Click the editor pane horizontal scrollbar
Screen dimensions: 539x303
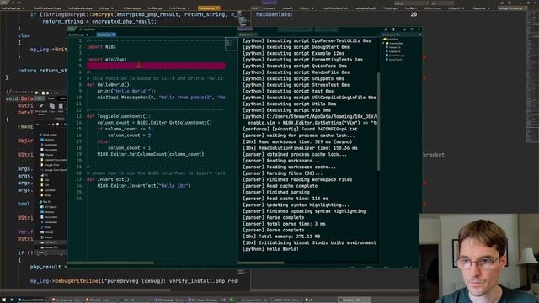(110, 263)
